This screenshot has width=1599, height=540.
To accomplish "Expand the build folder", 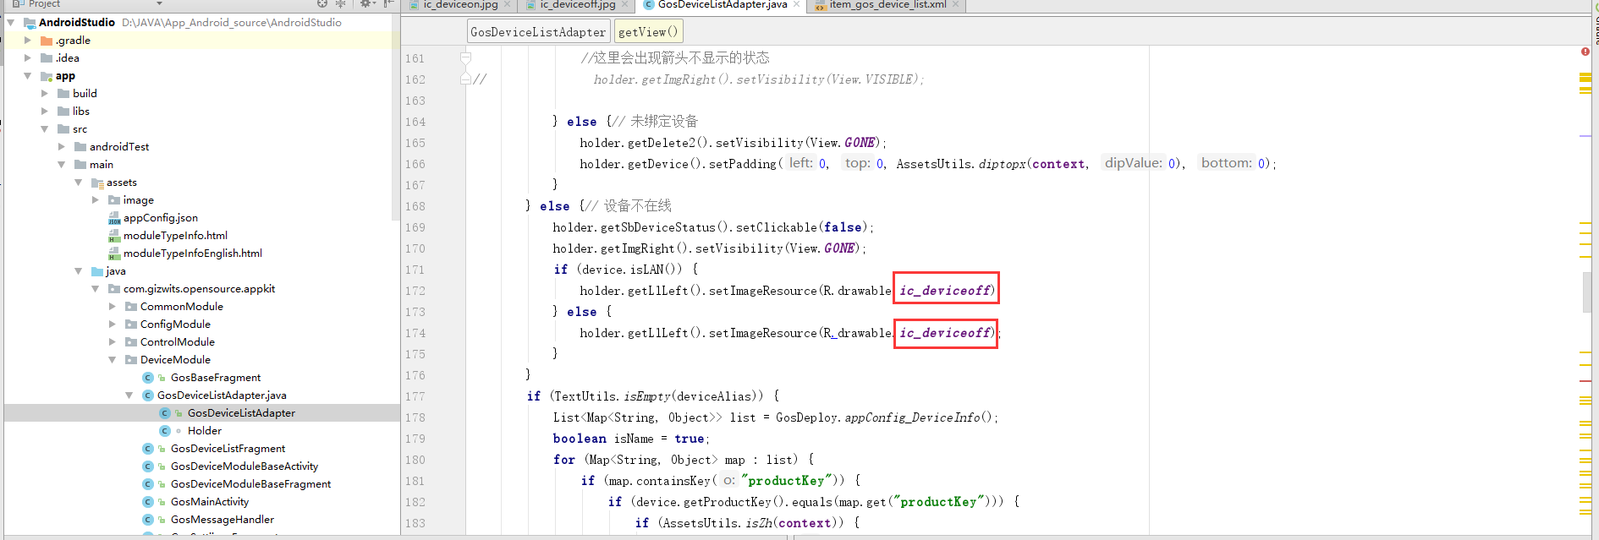I will coord(45,94).
